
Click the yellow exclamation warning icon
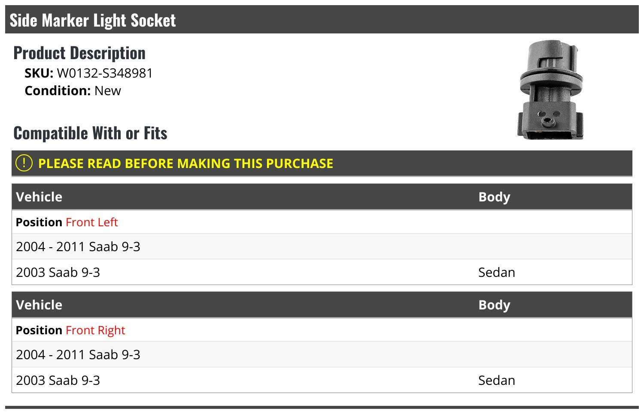click(24, 163)
